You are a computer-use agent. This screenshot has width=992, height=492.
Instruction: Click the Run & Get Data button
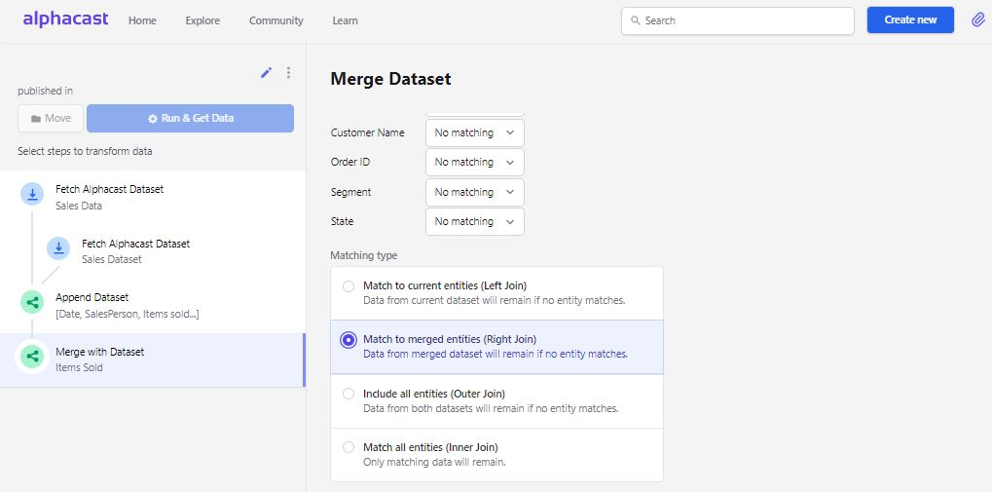tap(191, 119)
